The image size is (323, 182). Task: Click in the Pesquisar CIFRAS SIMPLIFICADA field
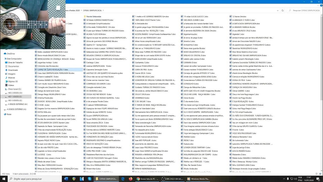pos(304,11)
